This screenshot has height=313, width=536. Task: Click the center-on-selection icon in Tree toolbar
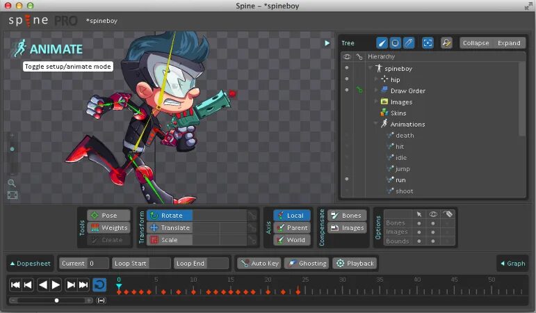point(428,43)
